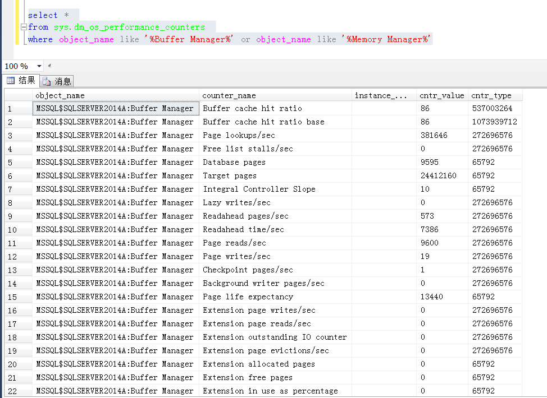Click the 'Page writes/sec' cell
The image size is (547, 398).
point(276,257)
